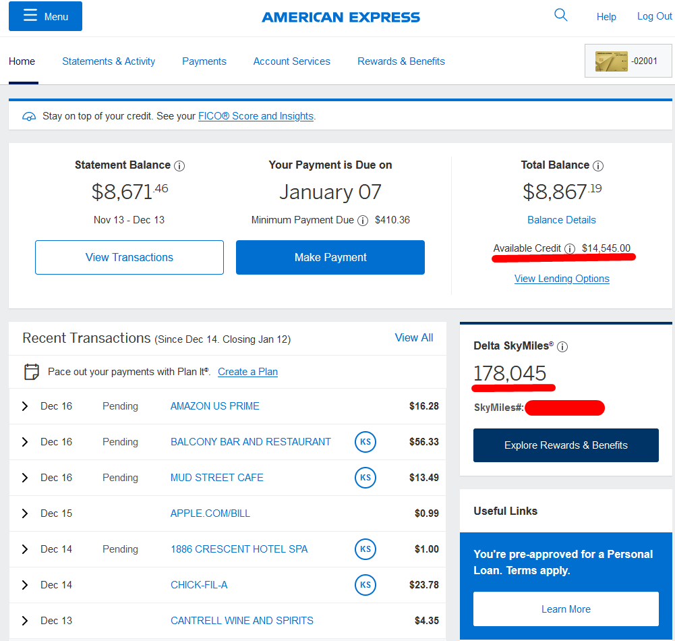675x641 pixels.
Task: Click Minimum Payment Due info icon
Action: pyautogui.click(x=363, y=221)
